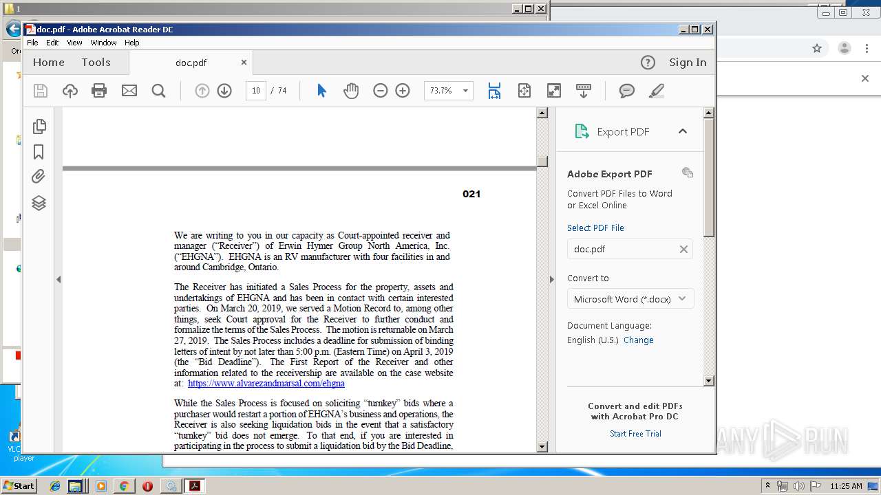
Task: Enter full screen mode from the toolbar
Action: click(554, 91)
